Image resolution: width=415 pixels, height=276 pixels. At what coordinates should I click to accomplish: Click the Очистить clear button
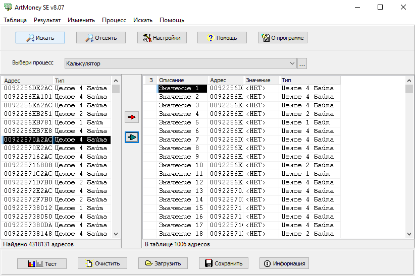pos(102,263)
